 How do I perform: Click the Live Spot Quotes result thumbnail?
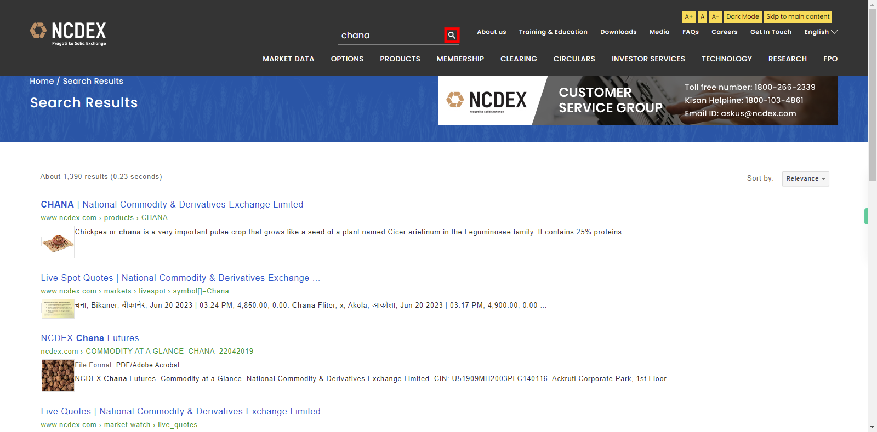point(58,309)
